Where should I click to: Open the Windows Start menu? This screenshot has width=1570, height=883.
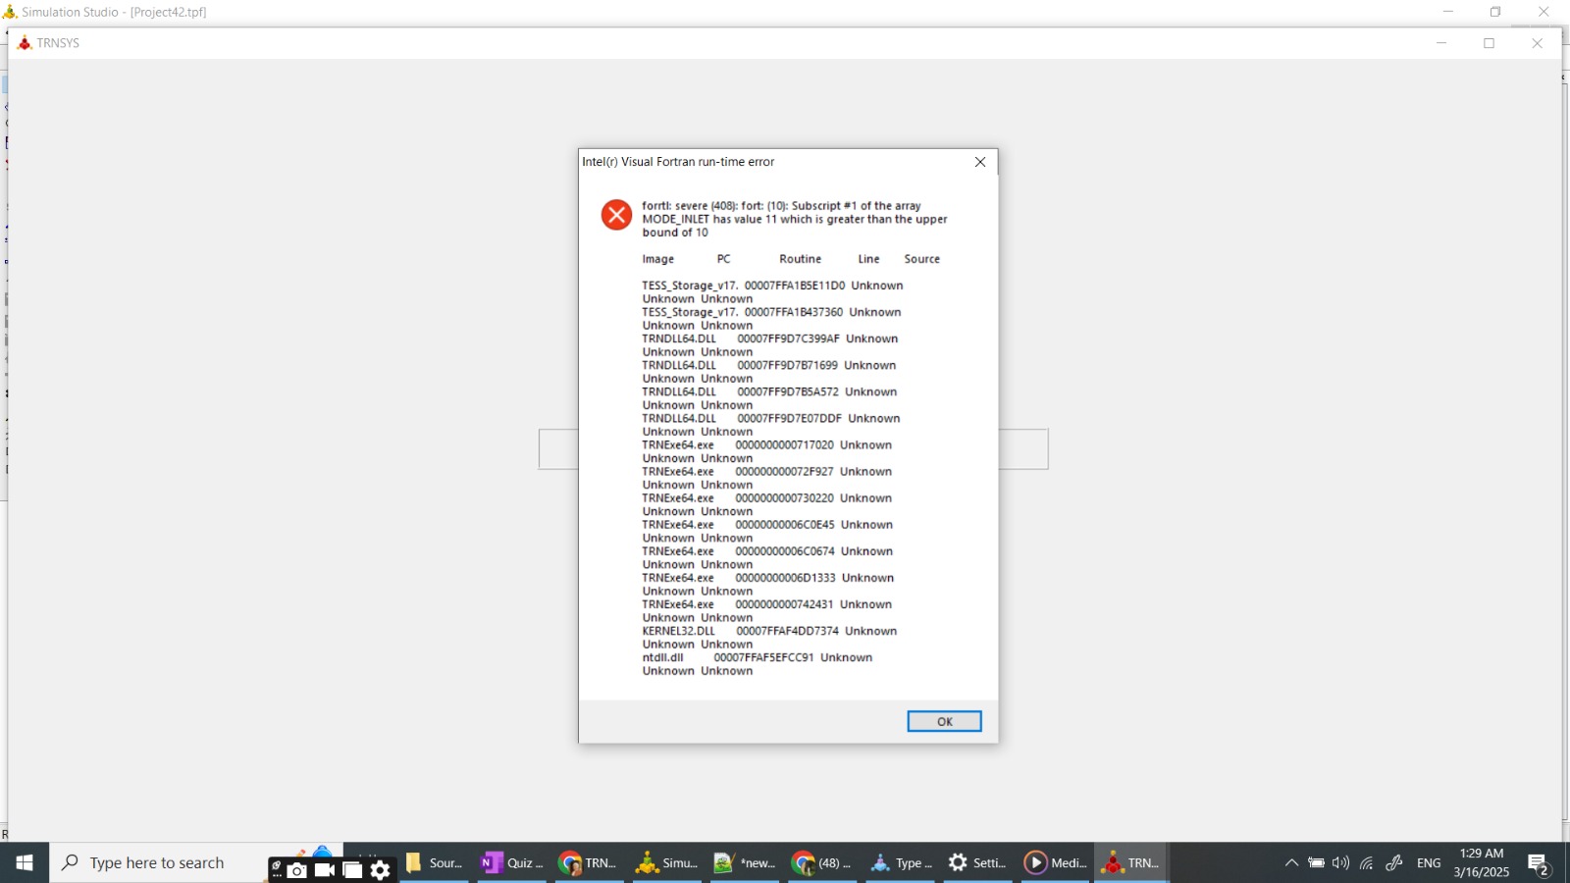(x=25, y=862)
